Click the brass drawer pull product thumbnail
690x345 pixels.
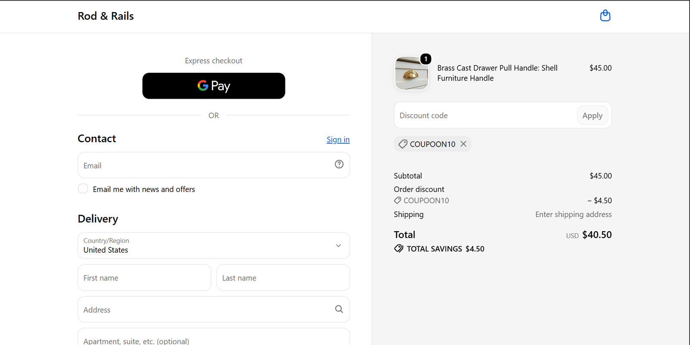click(x=412, y=73)
